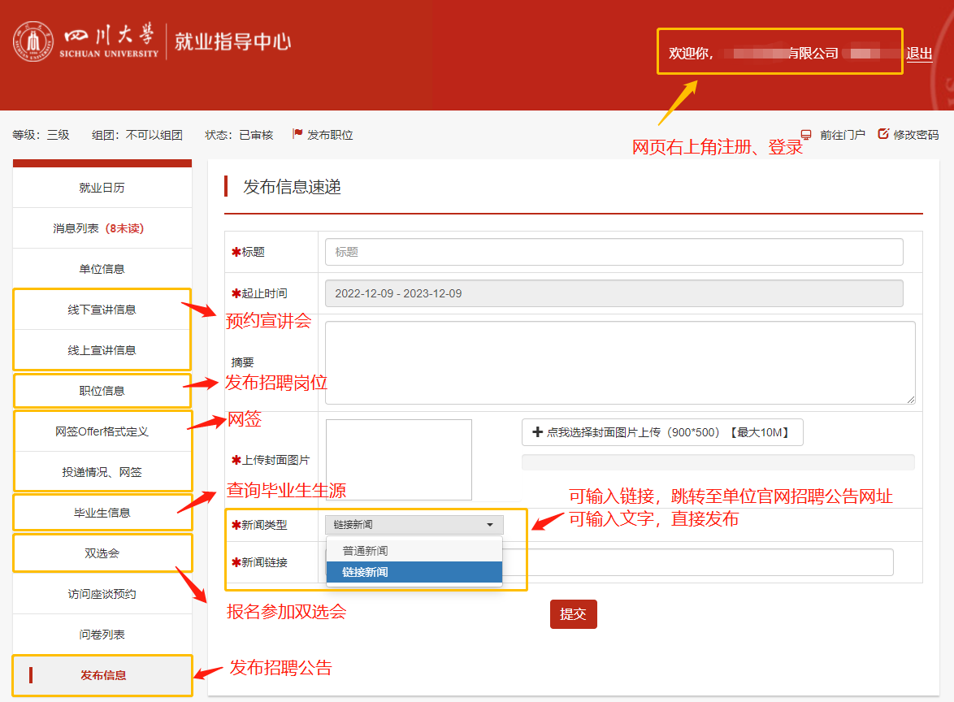Click the 标题 text input field

pos(614,252)
